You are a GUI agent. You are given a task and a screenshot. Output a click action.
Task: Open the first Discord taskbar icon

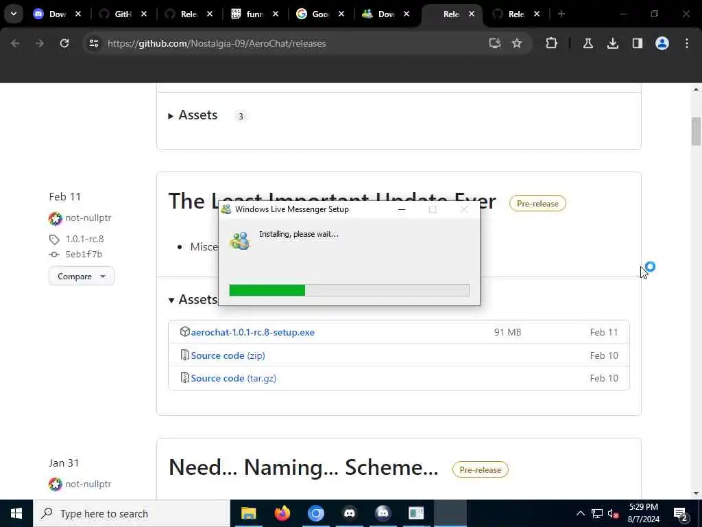pyautogui.click(x=349, y=513)
